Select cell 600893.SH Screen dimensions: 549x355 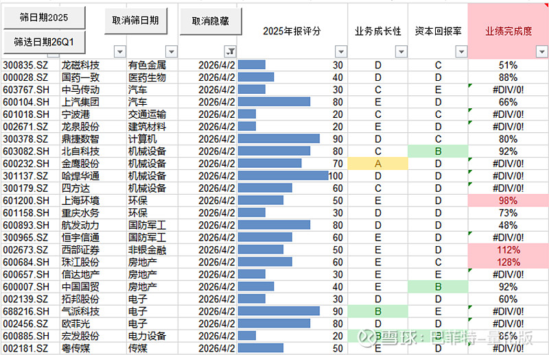coord(31,225)
